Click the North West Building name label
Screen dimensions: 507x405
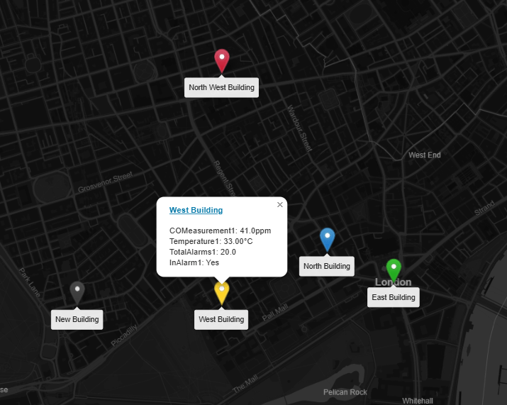221,88
